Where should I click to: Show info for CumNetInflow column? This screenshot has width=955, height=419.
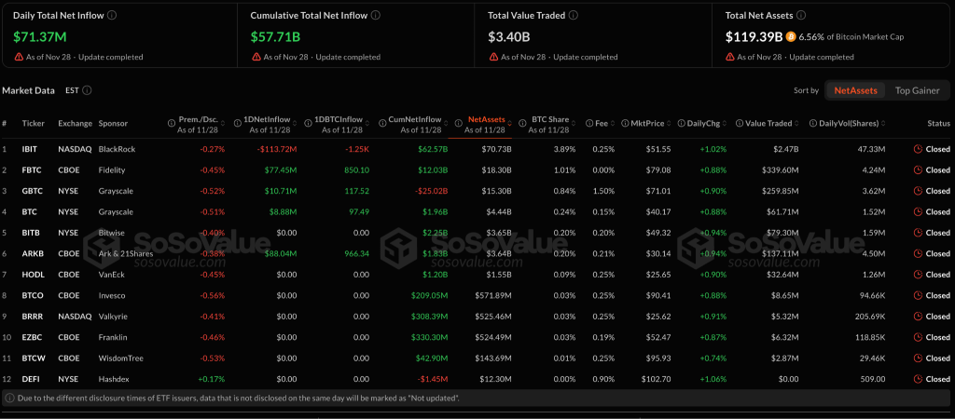381,124
